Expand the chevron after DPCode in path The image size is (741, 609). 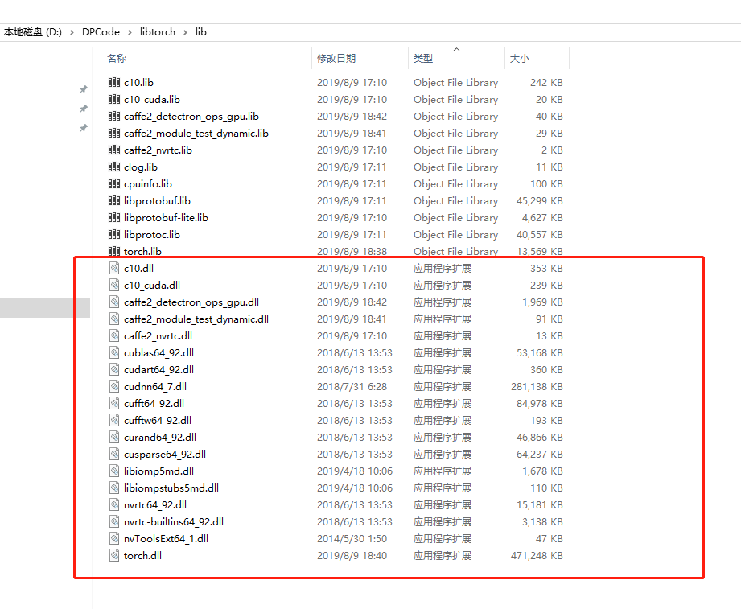[130, 32]
